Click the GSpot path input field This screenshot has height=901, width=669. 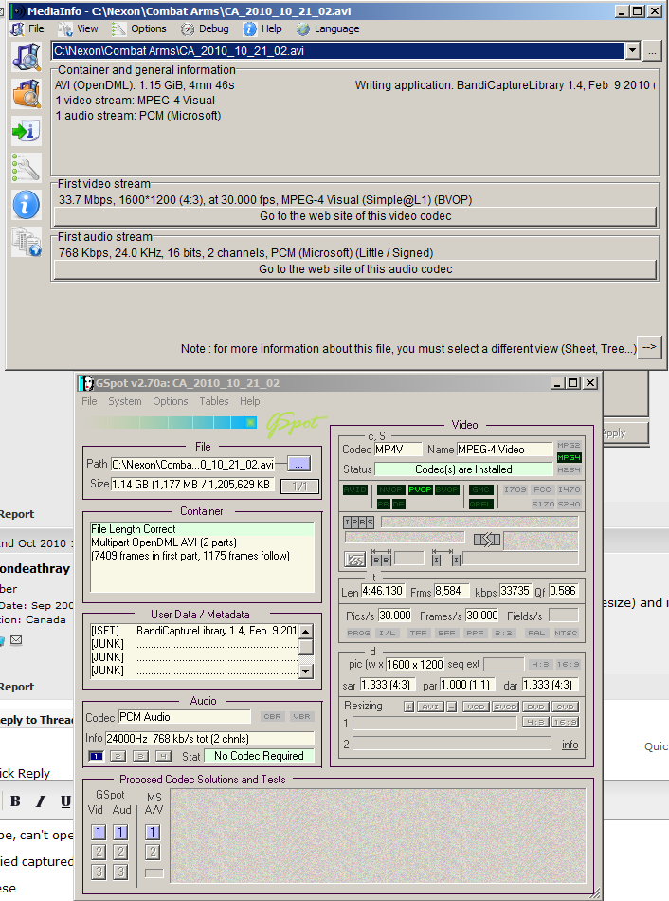(x=192, y=465)
